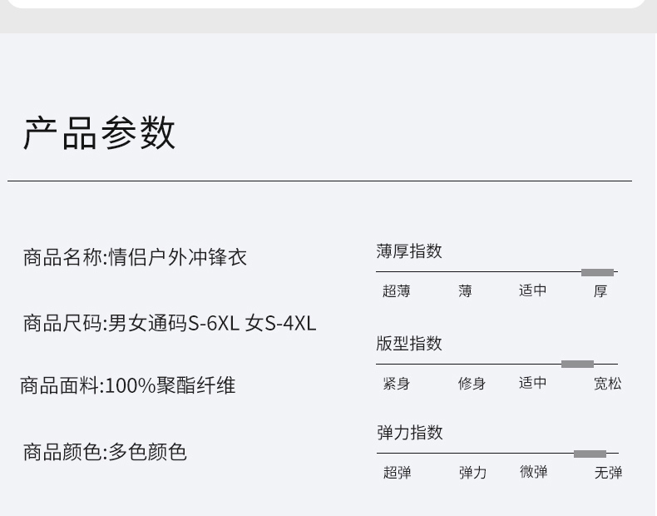Click the 版型指数 slider handle
The height and width of the screenshot is (516, 657).
(x=577, y=364)
